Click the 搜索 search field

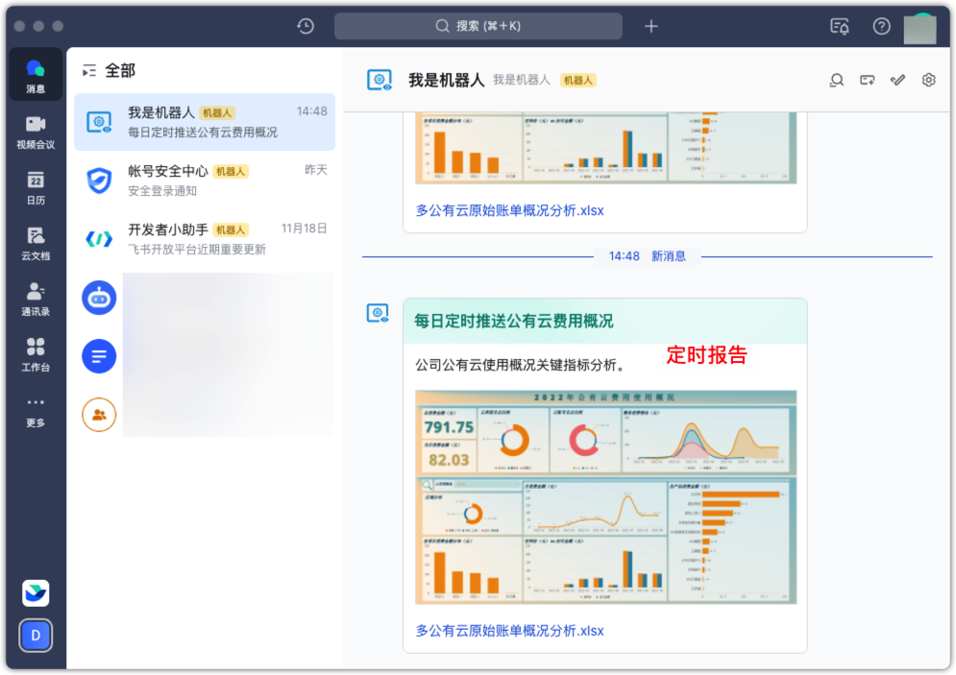click(x=478, y=26)
